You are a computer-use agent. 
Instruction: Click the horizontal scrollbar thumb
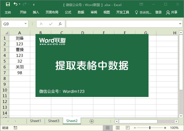pos(138,121)
